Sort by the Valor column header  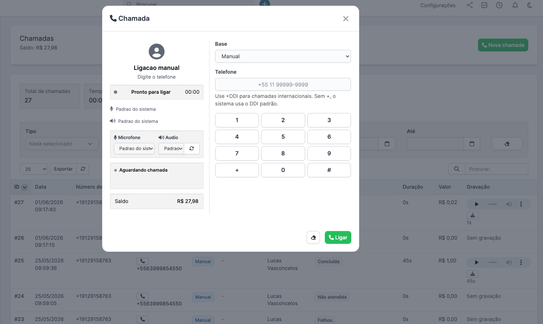[x=445, y=187]
